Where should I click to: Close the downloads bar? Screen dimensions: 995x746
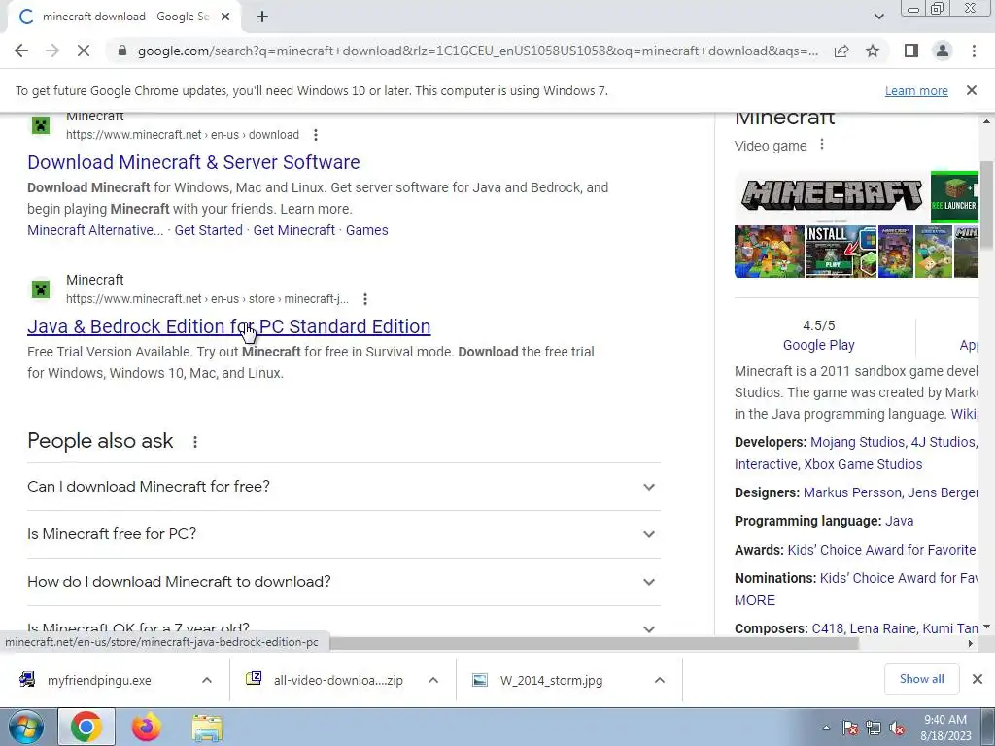pyautogui.click(x=978, y=679)
